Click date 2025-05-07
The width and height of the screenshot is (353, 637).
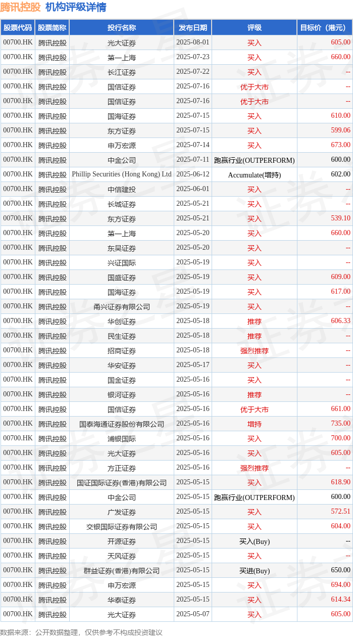click(193, 614)
